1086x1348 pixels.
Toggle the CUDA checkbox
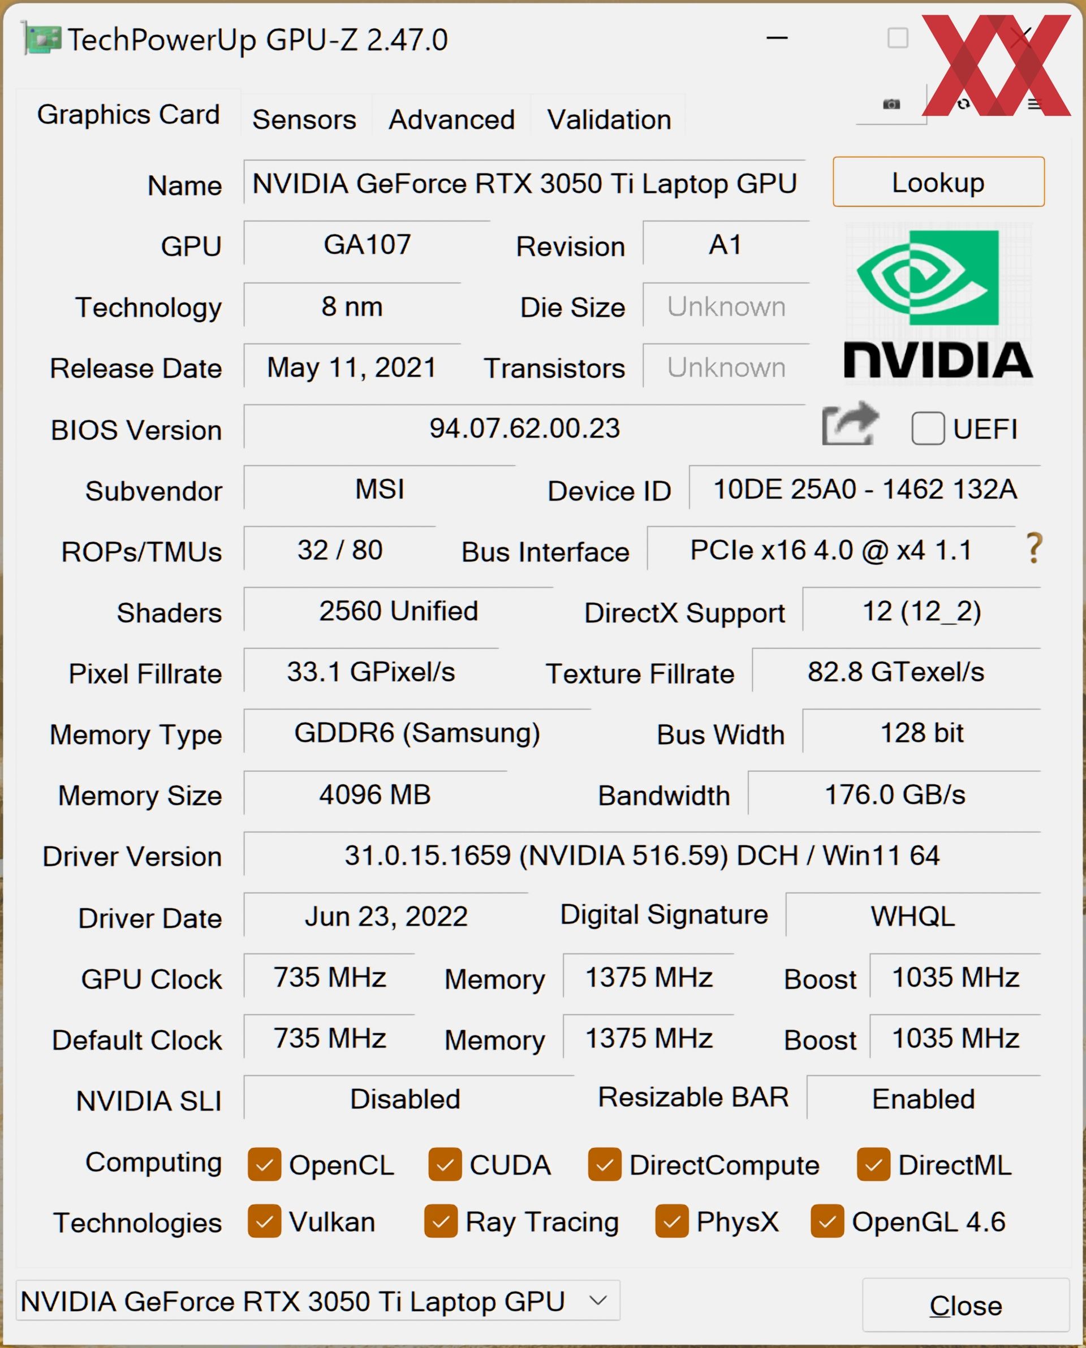tap(445, 1164)
